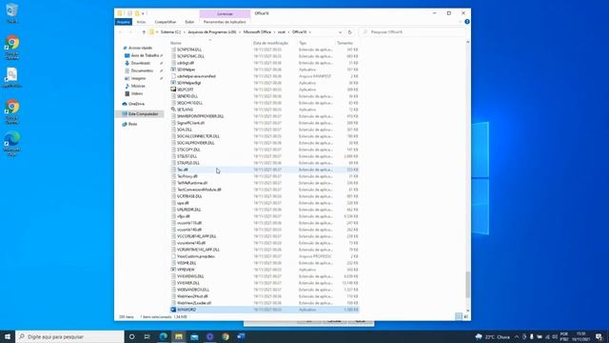Open Documentos in navigation pane
The image size is (609, 343).
pos(142,71)
